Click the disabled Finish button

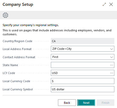coord(105,103)
